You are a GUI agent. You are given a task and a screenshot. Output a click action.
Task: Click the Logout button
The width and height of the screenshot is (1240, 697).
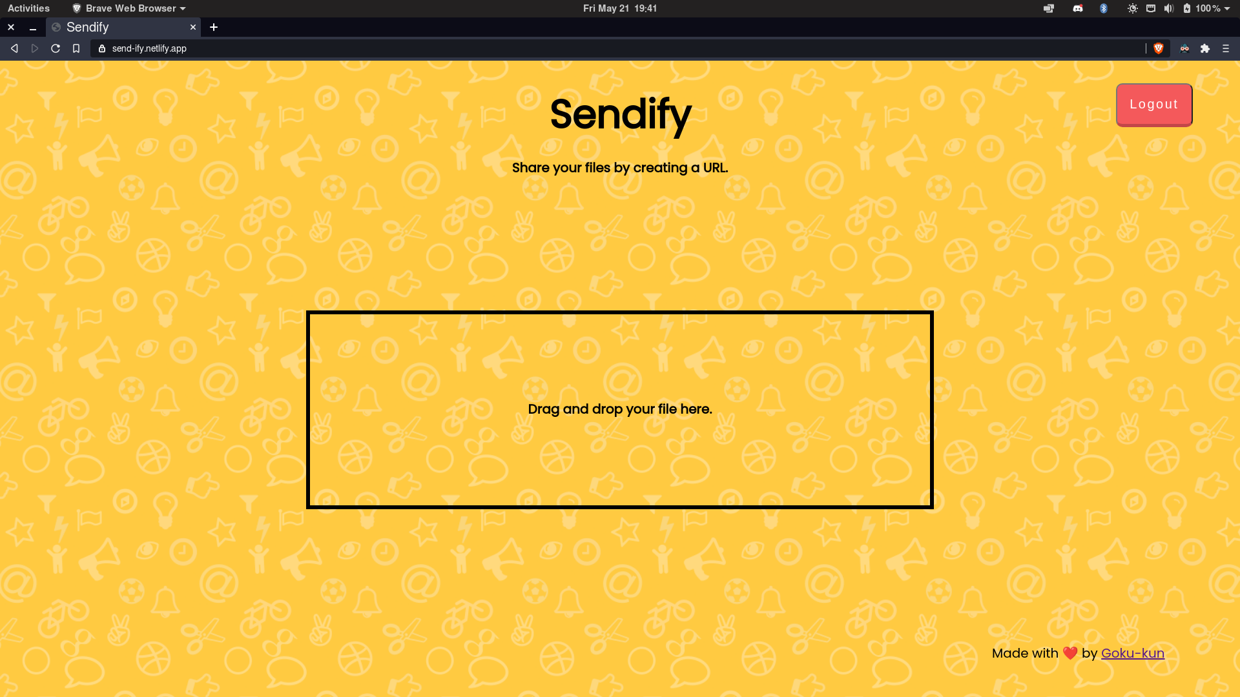pos(1154,104)
